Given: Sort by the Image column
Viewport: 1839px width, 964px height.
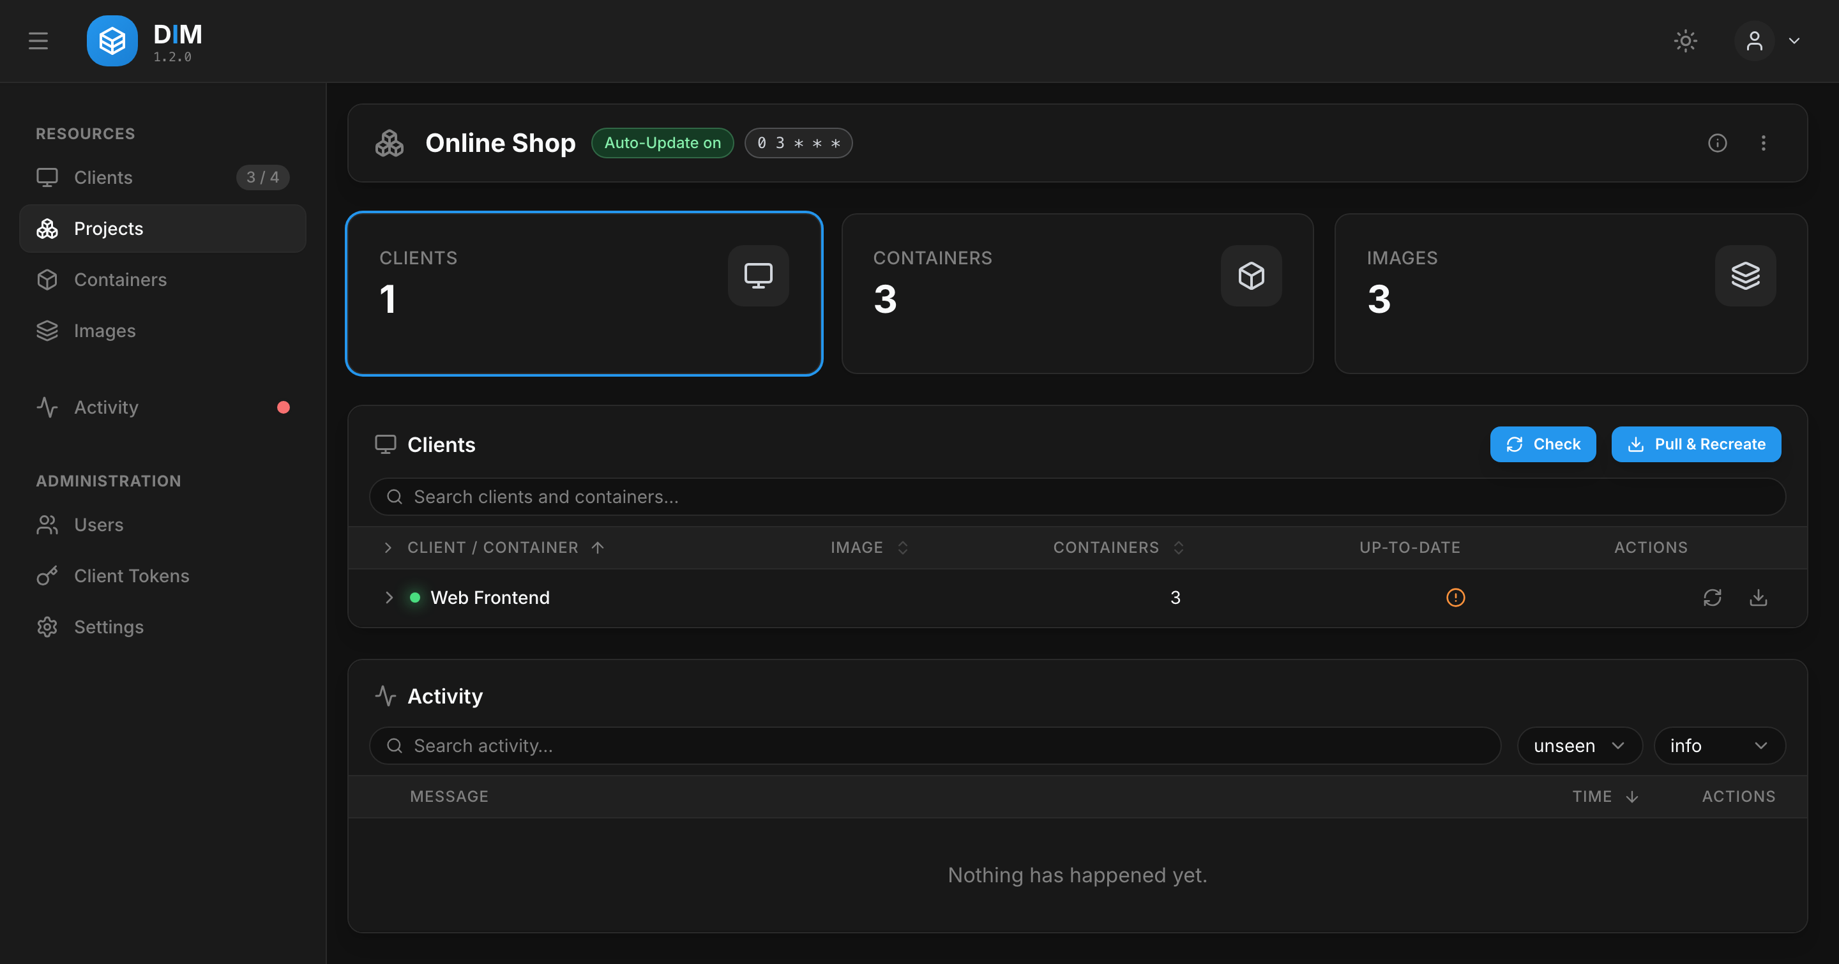Looking at the screenshot, I should click(x=869, y=547).
